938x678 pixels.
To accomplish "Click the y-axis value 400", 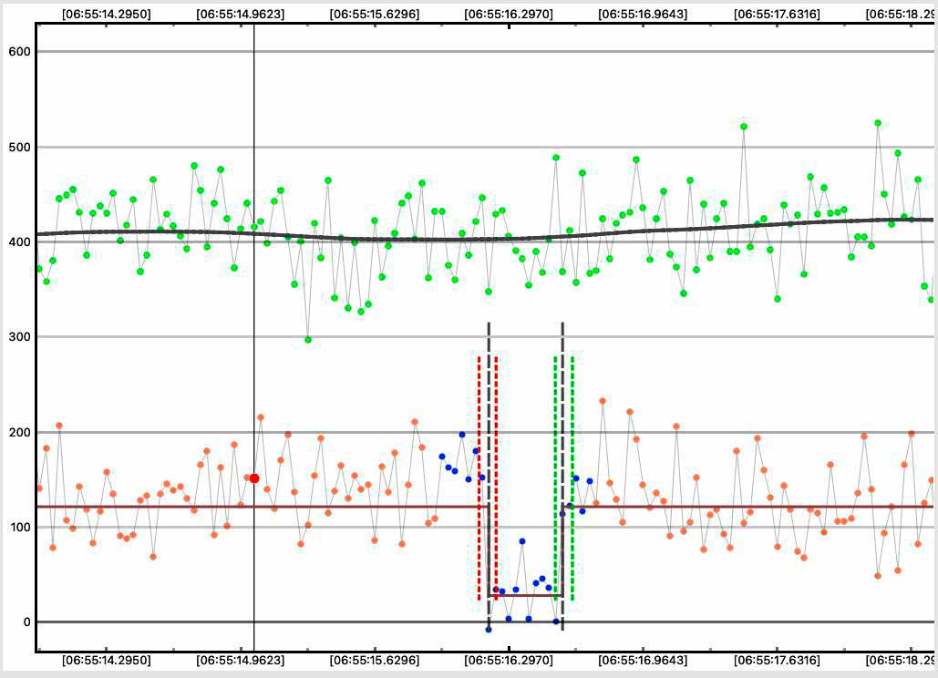I will coord(19,242).
